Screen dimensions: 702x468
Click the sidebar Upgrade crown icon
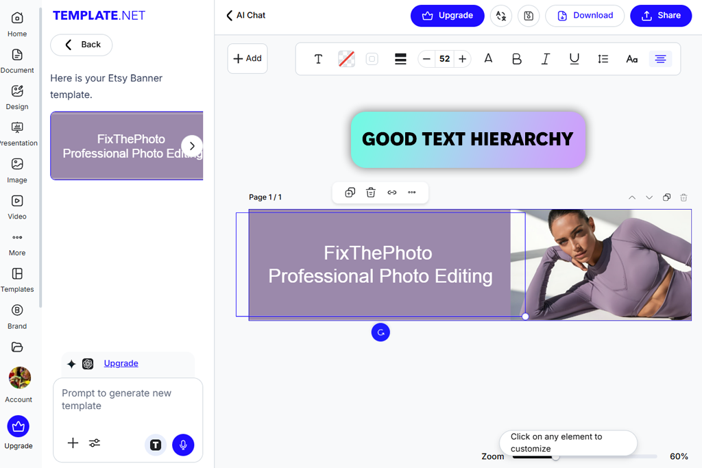click(19, 426)
